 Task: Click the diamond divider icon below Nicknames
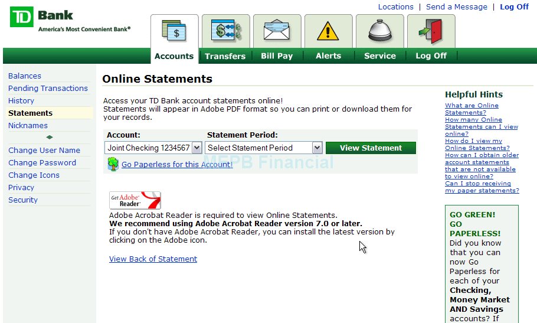50,137
